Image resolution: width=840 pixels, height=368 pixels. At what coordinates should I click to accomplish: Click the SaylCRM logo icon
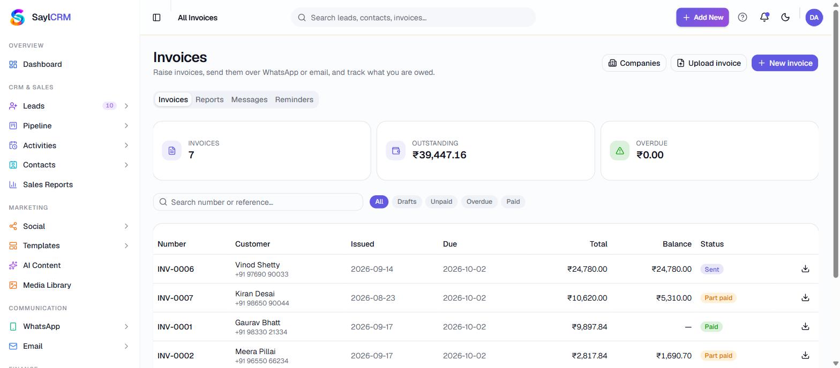(18, 17)
